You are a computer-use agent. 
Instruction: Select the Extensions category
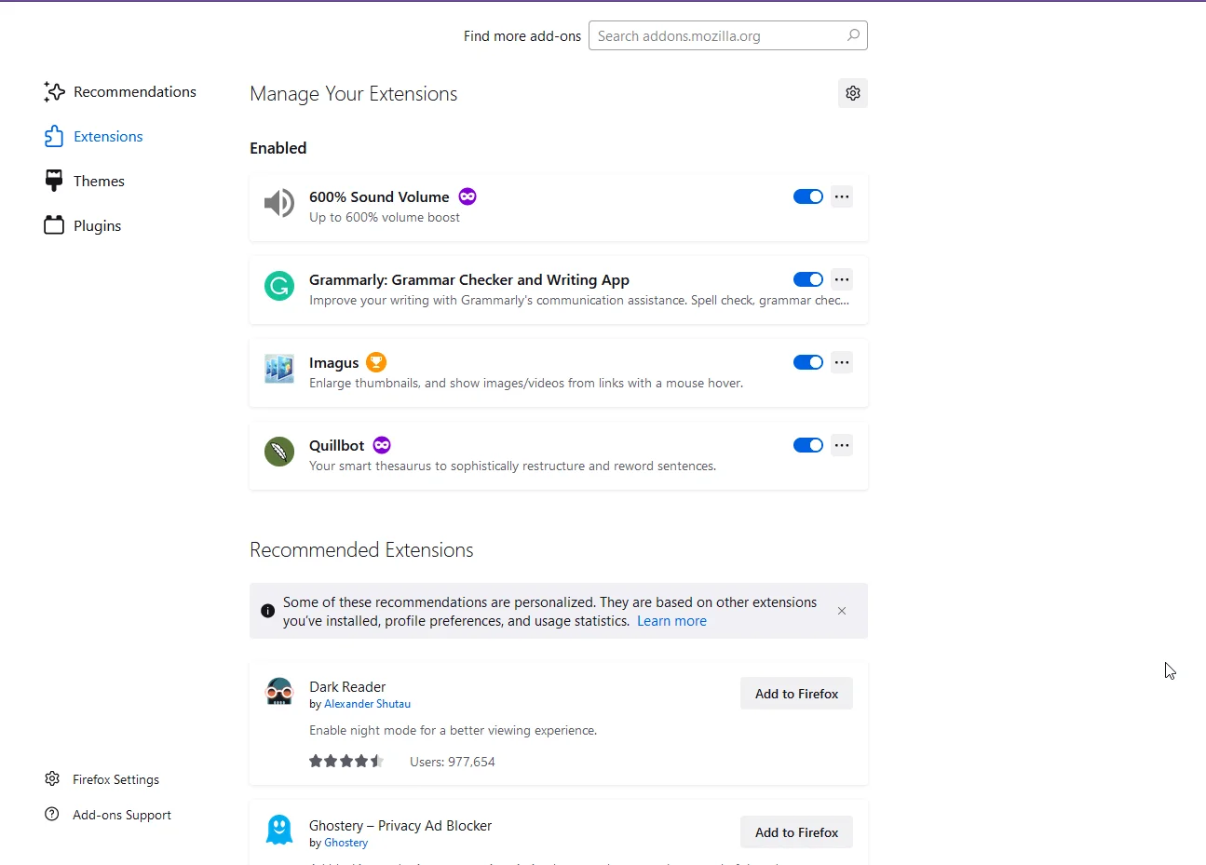(93, 136)
